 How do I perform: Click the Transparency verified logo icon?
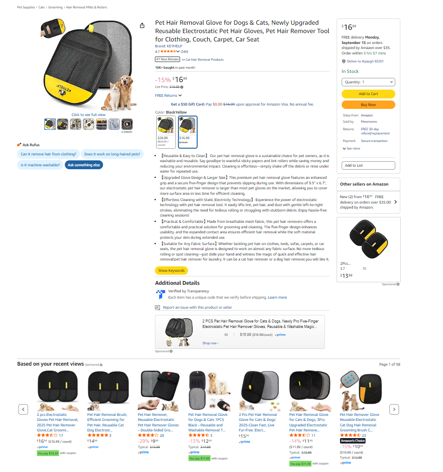point(160,294)
